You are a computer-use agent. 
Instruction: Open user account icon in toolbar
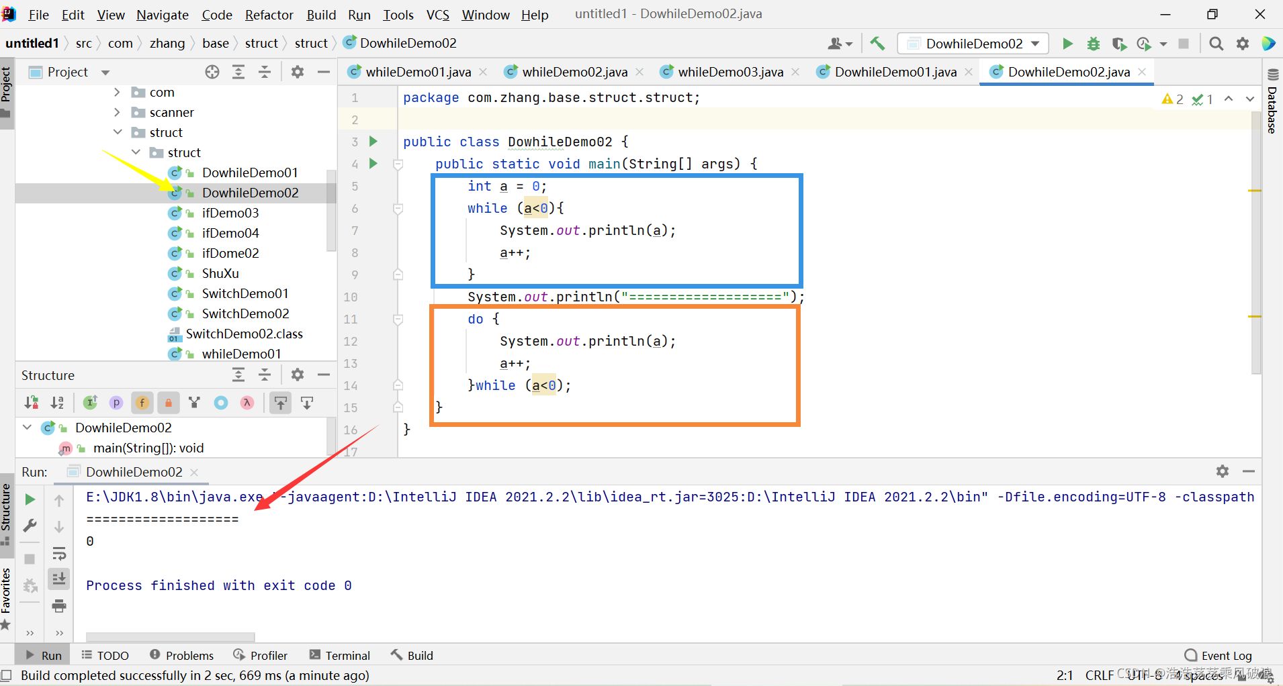pyautogui.click(x=840, y=44)
